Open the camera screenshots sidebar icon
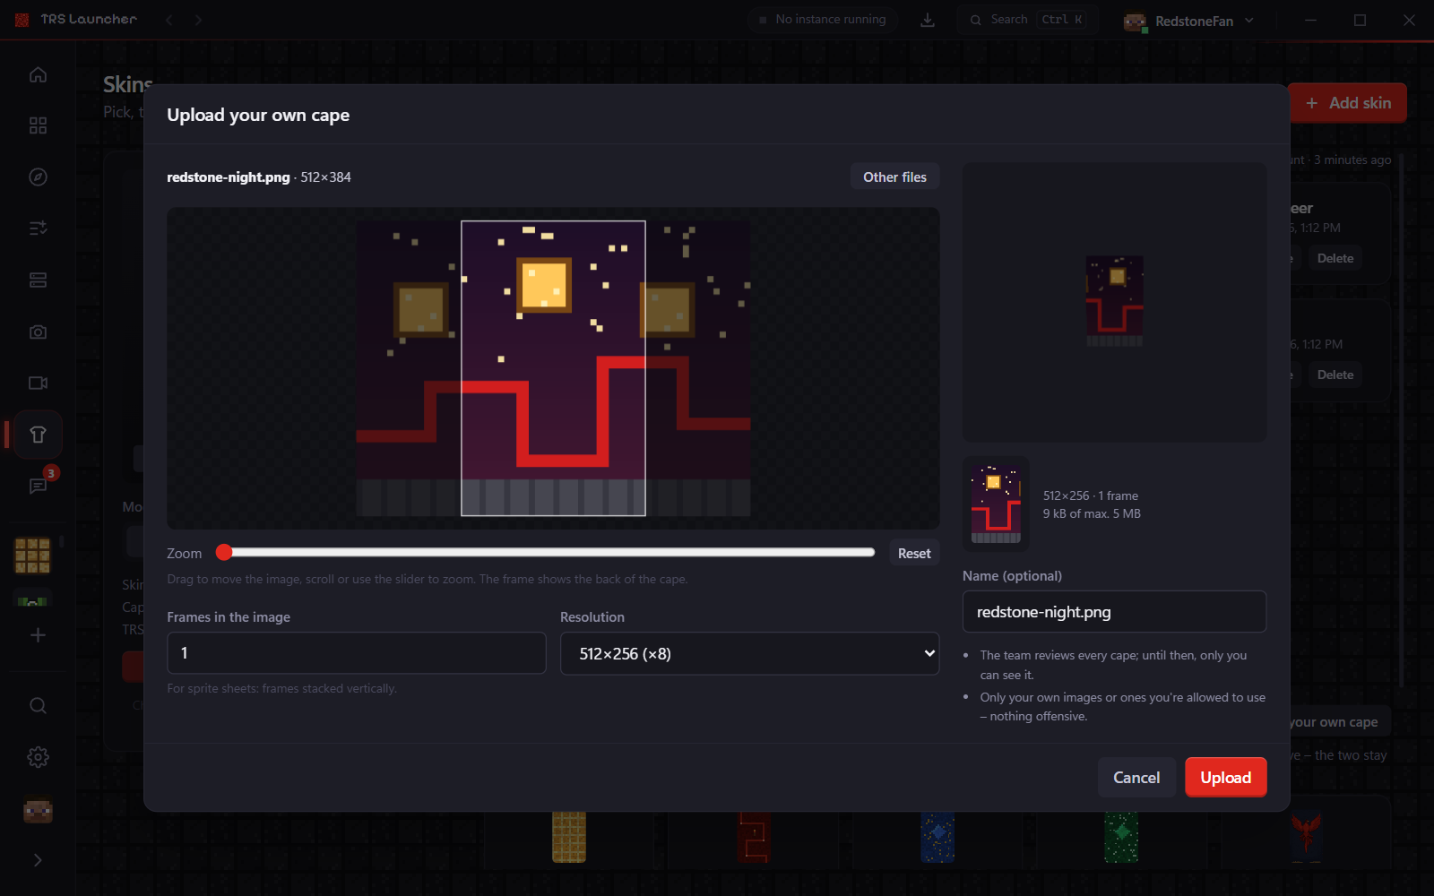The image size is (1434, 896). coord(38,332)
